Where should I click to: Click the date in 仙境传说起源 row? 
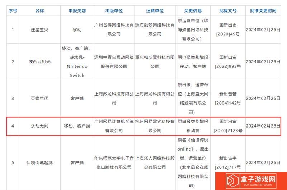click(263, 162)
